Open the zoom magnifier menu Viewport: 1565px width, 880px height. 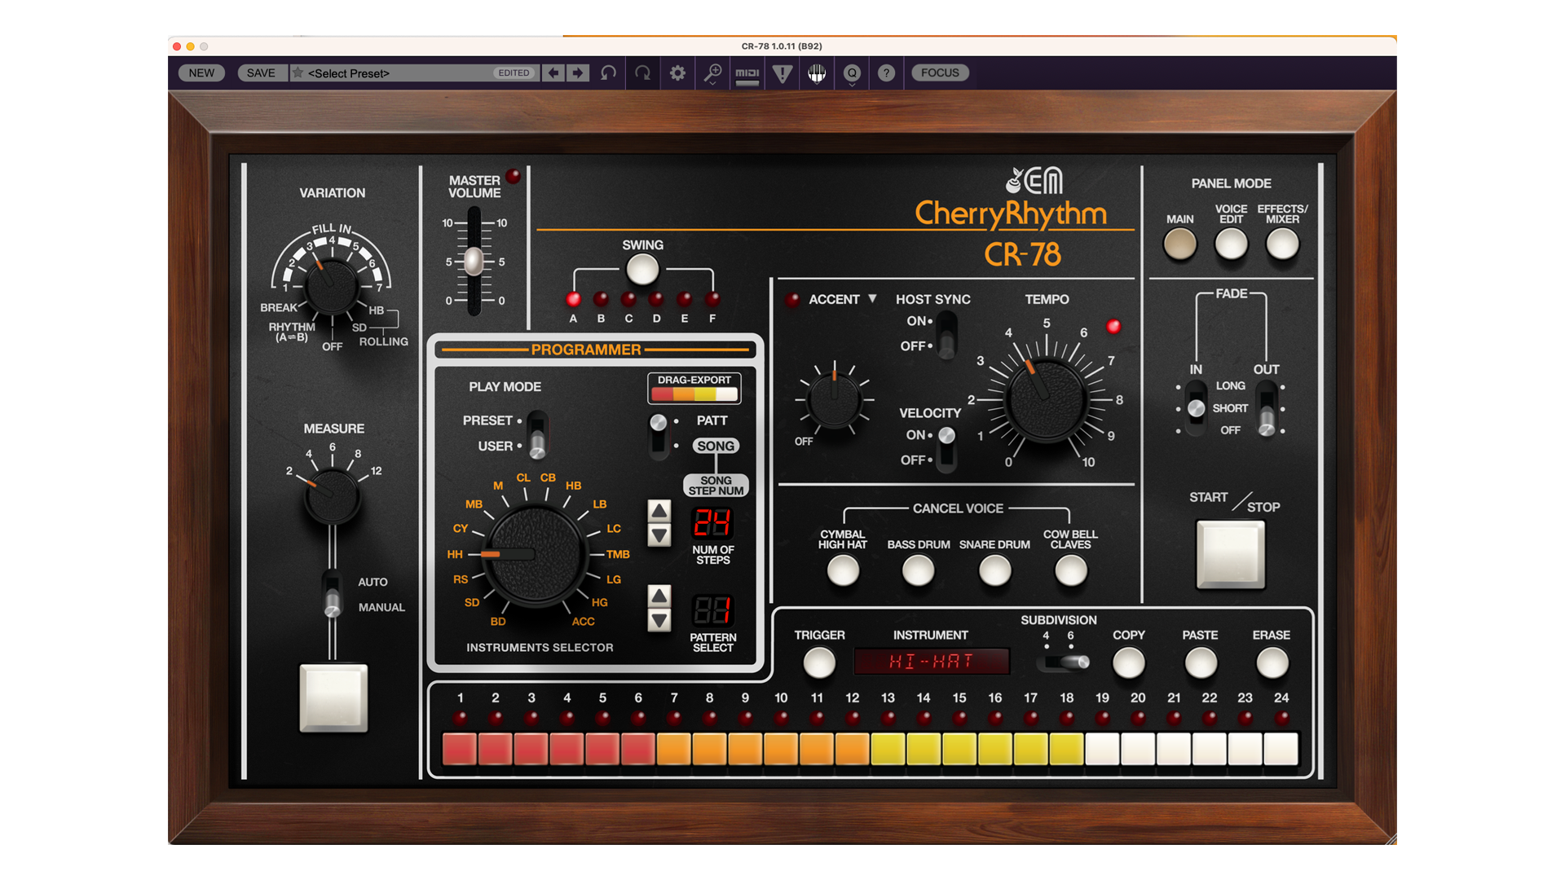[x=712, y=74]
